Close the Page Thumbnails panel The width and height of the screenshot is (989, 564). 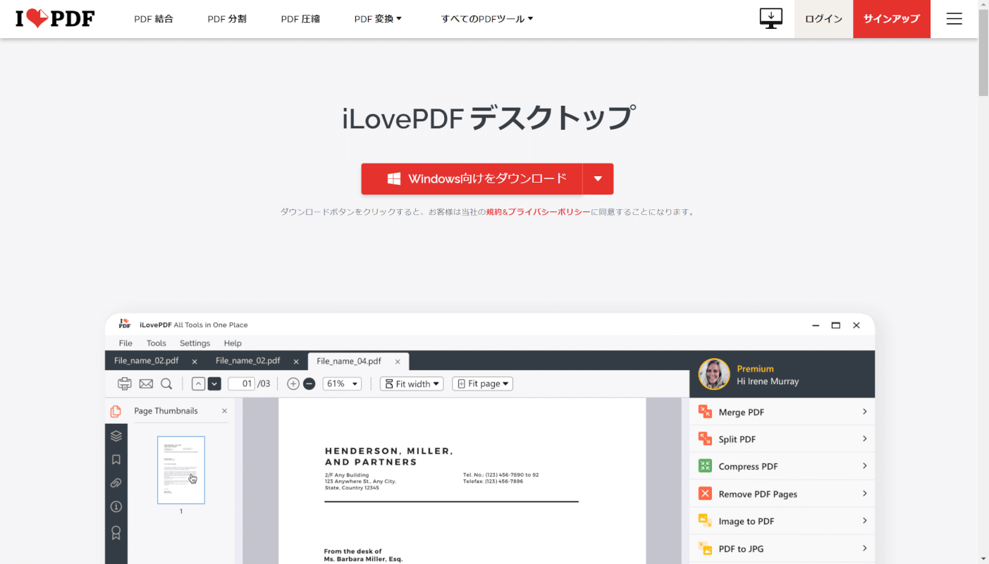point(225,411)
